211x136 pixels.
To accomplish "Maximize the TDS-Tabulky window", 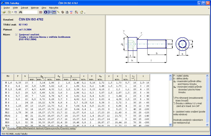I will pos(204,3).
